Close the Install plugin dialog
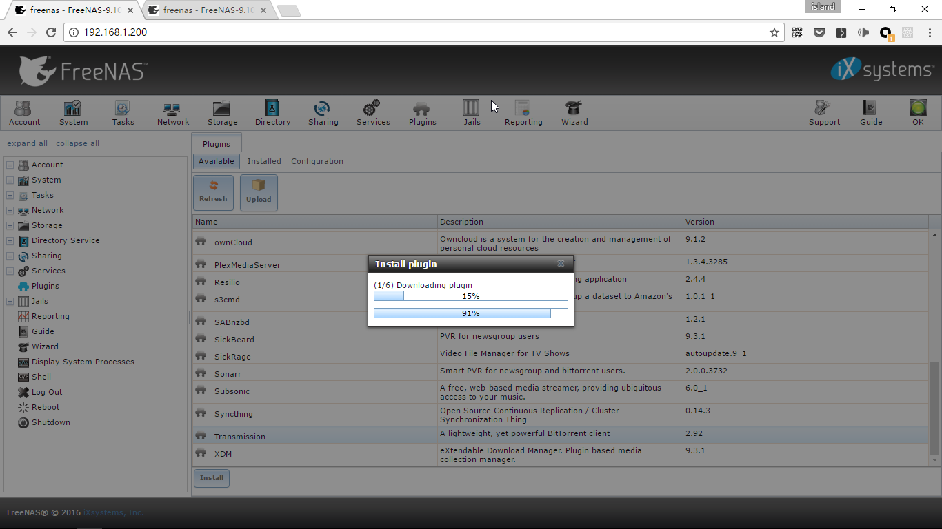The image size is (942, 529). 561,264
